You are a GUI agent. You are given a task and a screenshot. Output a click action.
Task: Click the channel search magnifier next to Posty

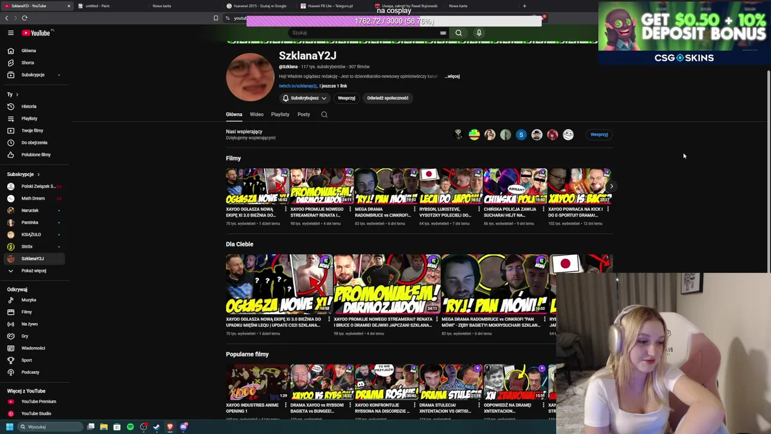[x=324, y=115]
